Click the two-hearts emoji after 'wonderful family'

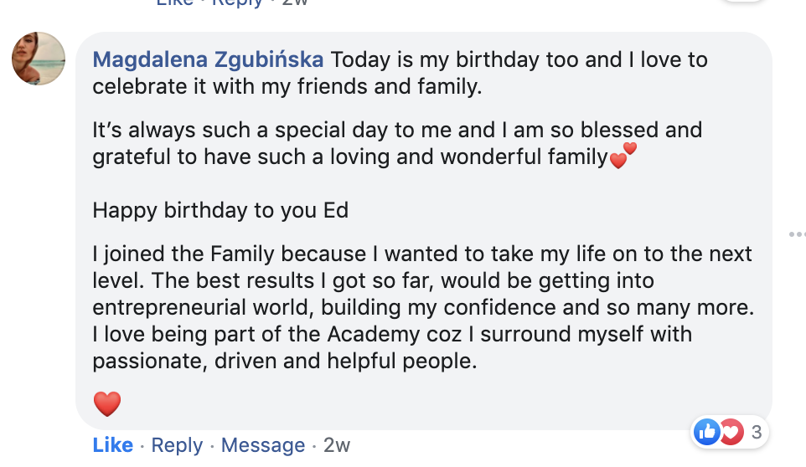click(623, 156)
